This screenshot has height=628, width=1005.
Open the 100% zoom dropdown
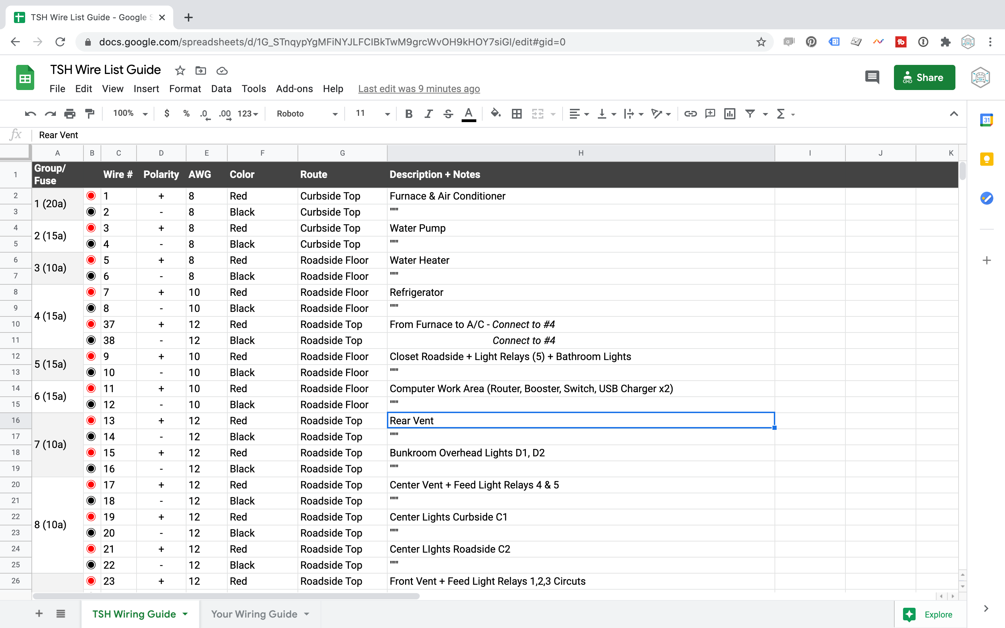tap(130, 113)
